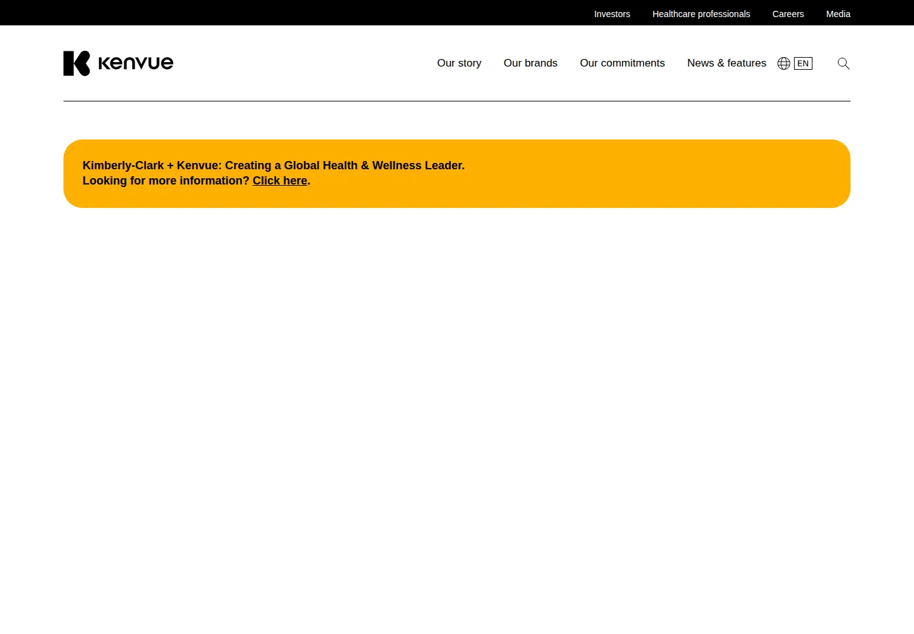Open the Our brands menu

point(531,63)
